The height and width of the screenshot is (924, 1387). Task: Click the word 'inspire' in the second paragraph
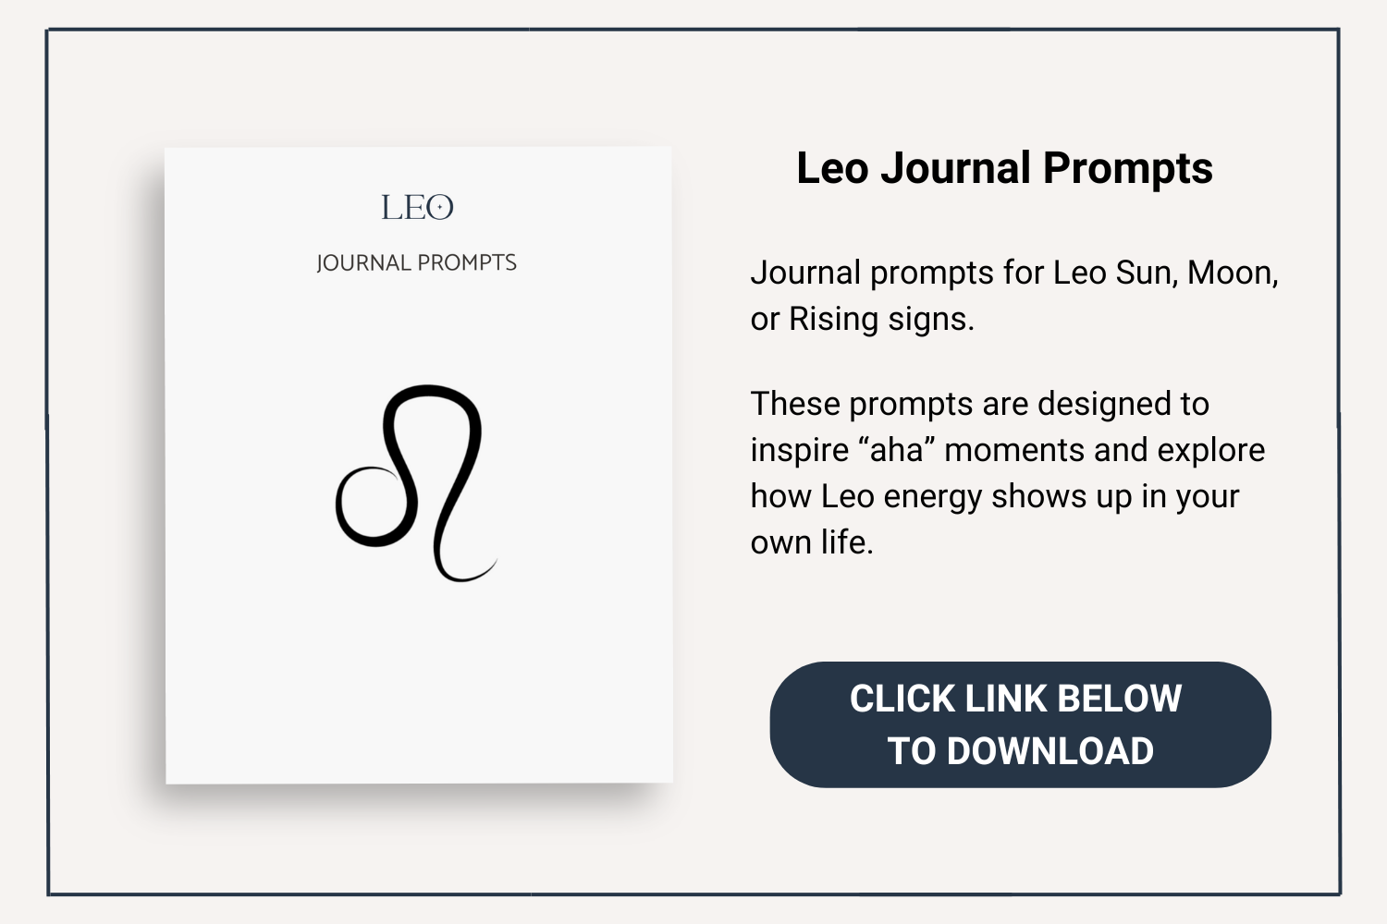[799, 451]
